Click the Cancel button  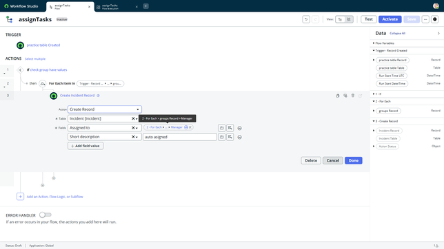[333, 160]
